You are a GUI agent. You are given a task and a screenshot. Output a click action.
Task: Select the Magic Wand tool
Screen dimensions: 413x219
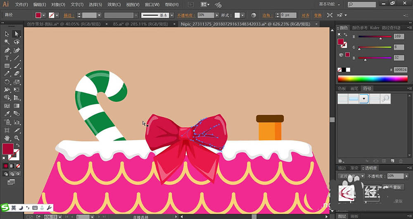(x=7, y=42)
